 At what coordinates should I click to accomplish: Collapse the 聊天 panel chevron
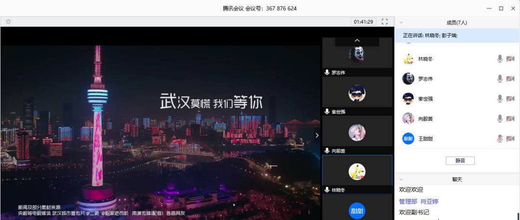point(401,180)
